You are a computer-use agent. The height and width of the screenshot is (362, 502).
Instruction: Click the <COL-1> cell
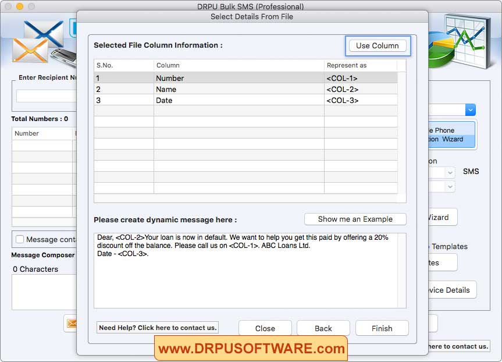(x=342, y=78)
